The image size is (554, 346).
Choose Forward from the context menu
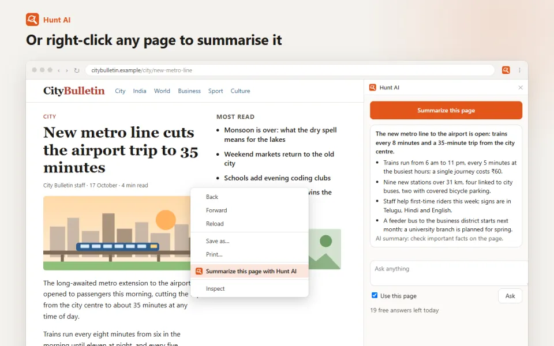pyautogui.click(x=249, y=210)
